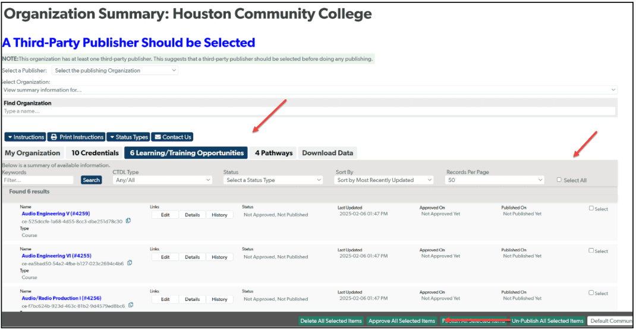
Task: Open the View summary information for dropdown
Action: (x=310, y=90)
